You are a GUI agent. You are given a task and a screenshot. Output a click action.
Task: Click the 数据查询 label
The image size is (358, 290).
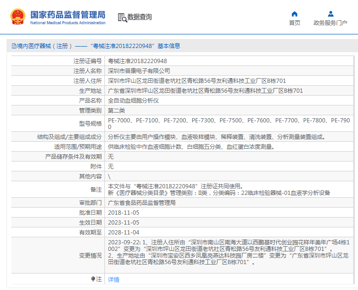tap(140, 17)
